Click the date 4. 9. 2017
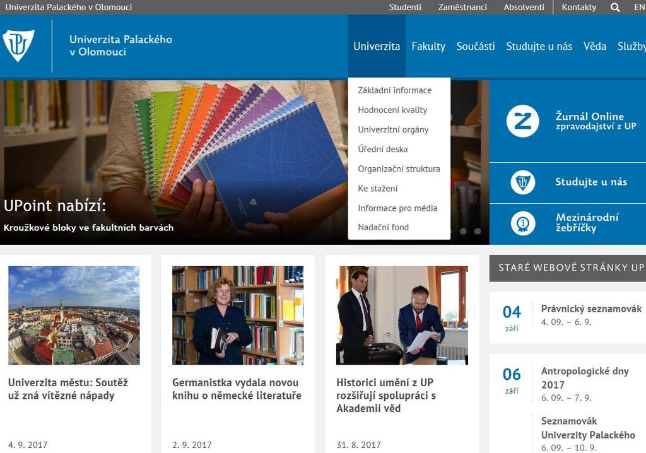The width and height of the screenshot is (646, 453). [28, 445]
